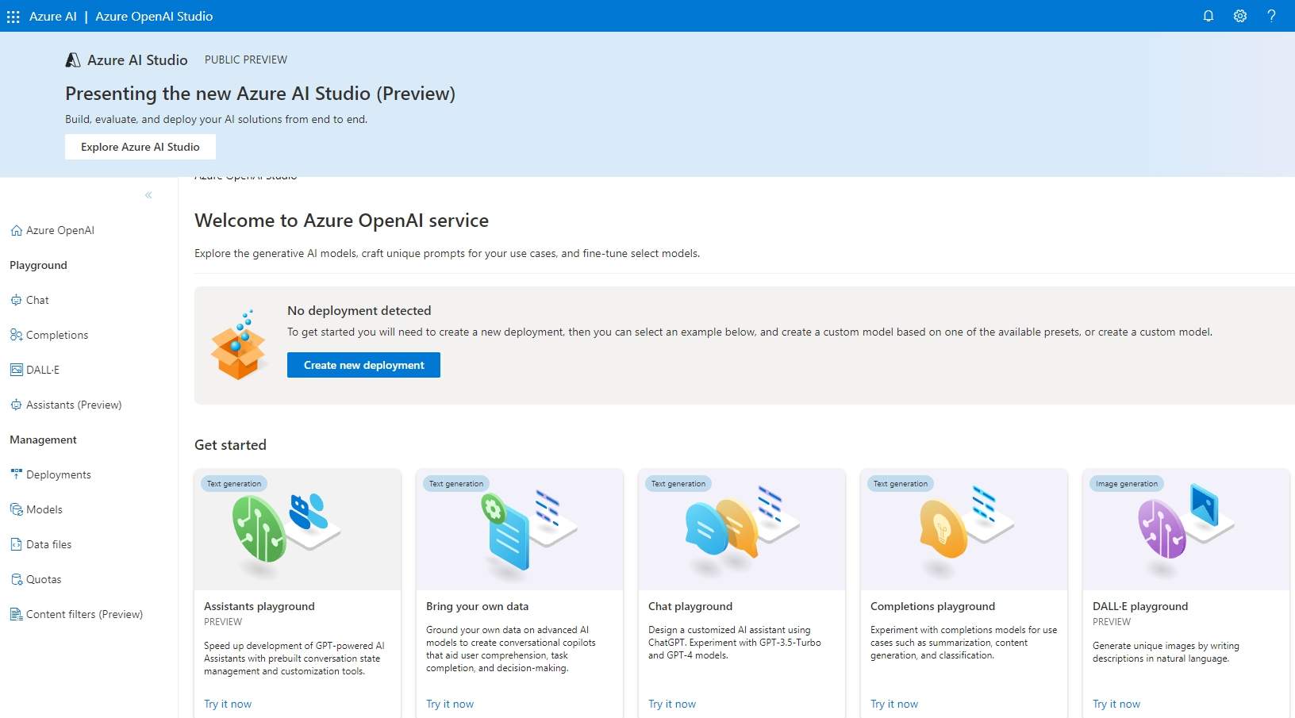Click the Create new deployment button
Screen dimensions: 1295x718
point(363,365)
